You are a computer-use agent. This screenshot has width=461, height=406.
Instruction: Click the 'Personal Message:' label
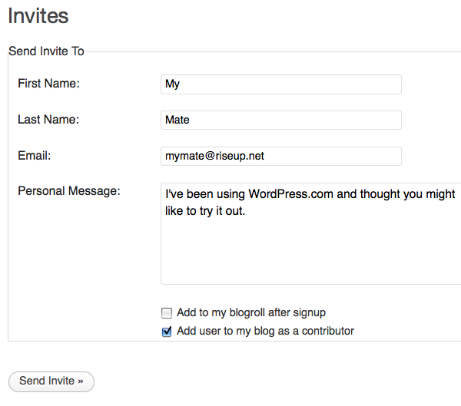click(x=69, y=191)
